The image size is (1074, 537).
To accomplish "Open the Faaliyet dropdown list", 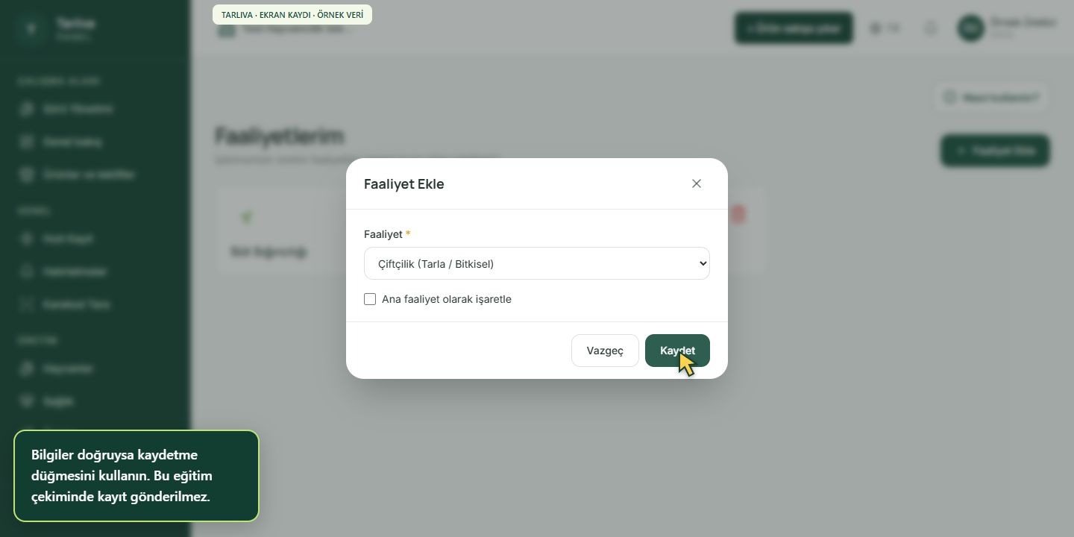I will click(x=537, y=263).
